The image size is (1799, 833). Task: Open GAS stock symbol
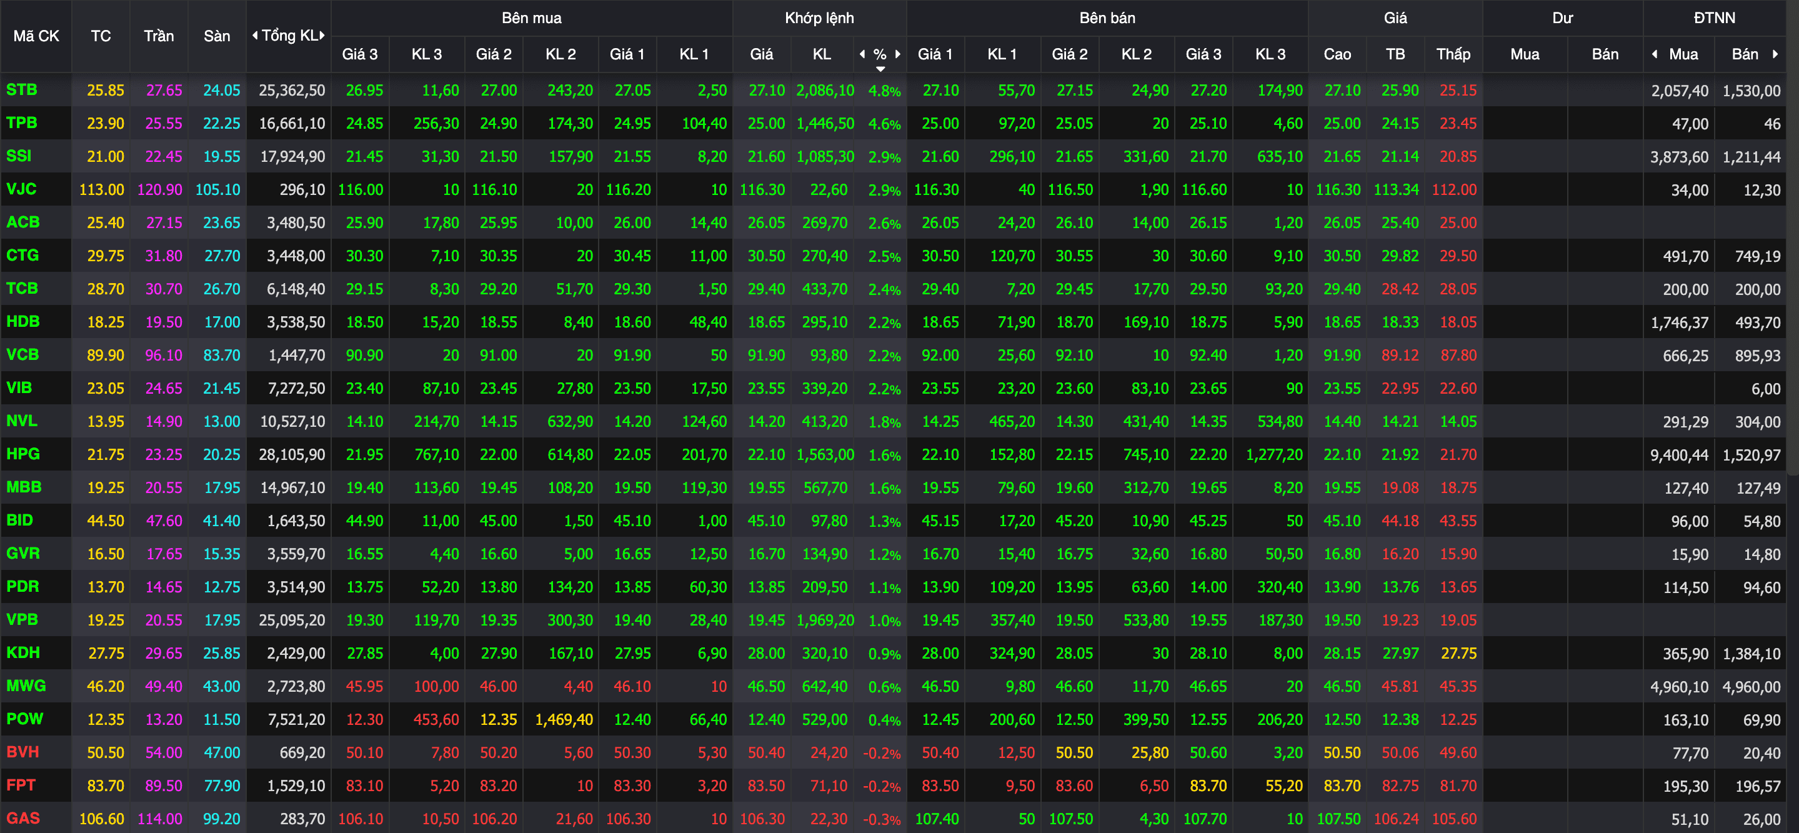[x=23, y=817]
